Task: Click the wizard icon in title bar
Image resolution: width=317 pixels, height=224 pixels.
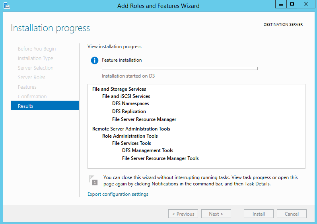Action: point(6,6)
